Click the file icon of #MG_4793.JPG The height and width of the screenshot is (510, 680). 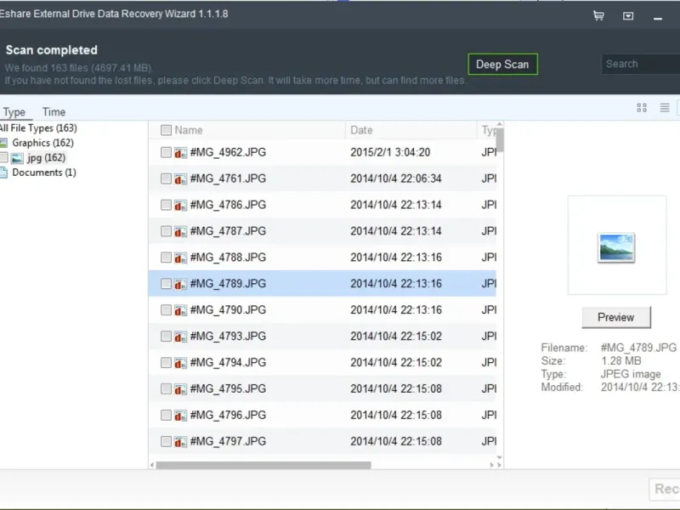[180, 337]
